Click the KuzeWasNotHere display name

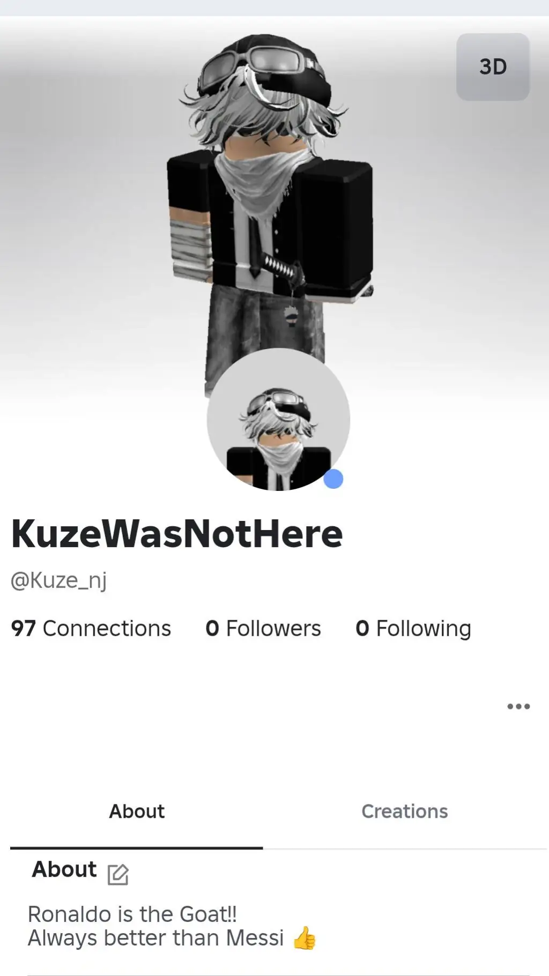point(177,534)
